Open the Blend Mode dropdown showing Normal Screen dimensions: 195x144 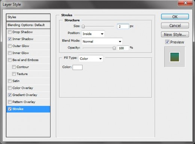102,41
